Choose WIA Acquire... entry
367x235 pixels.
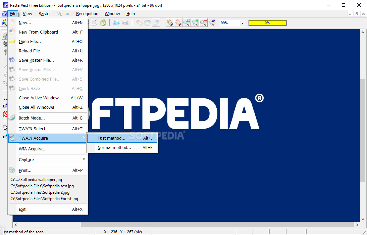48,149
